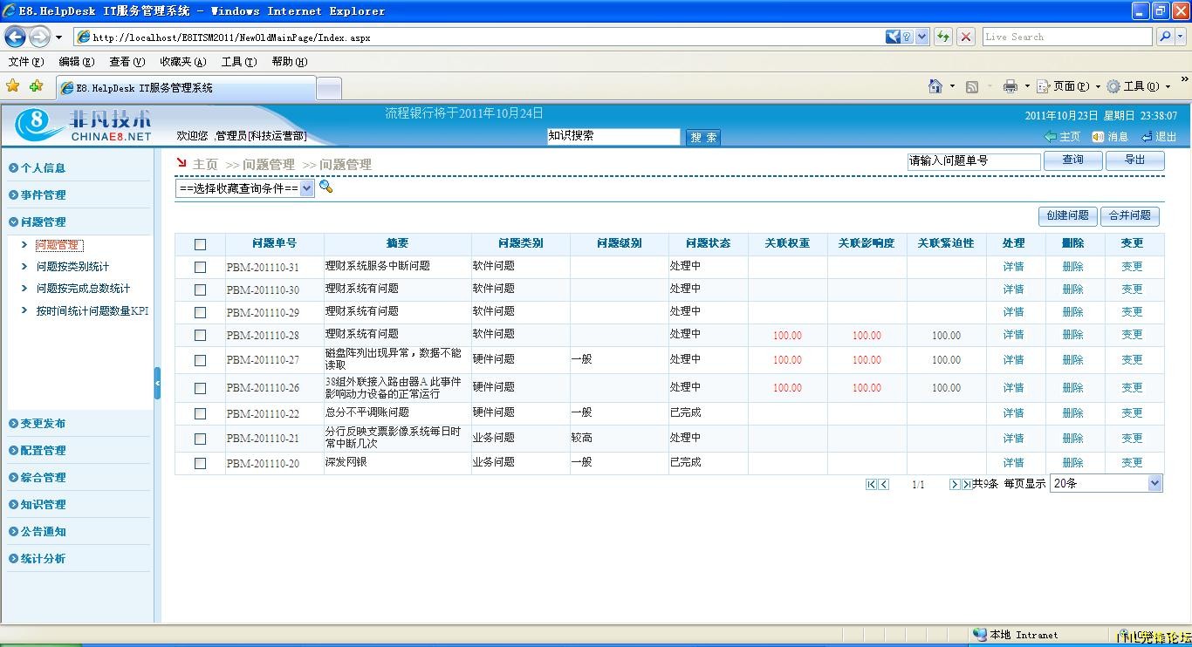1192x647 pixels.
Task: Open the 20条 per-page display dropdown
Action: point(1106,483)
